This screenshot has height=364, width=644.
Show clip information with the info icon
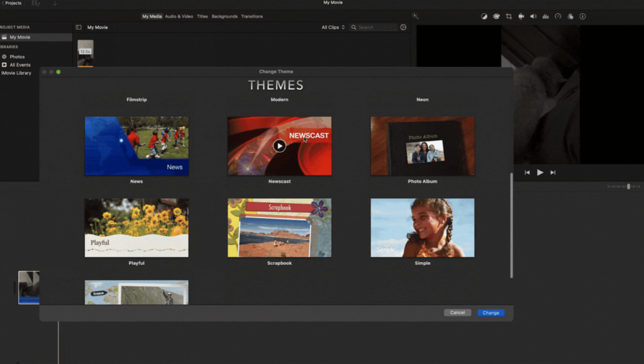click(x=582, y=16)
